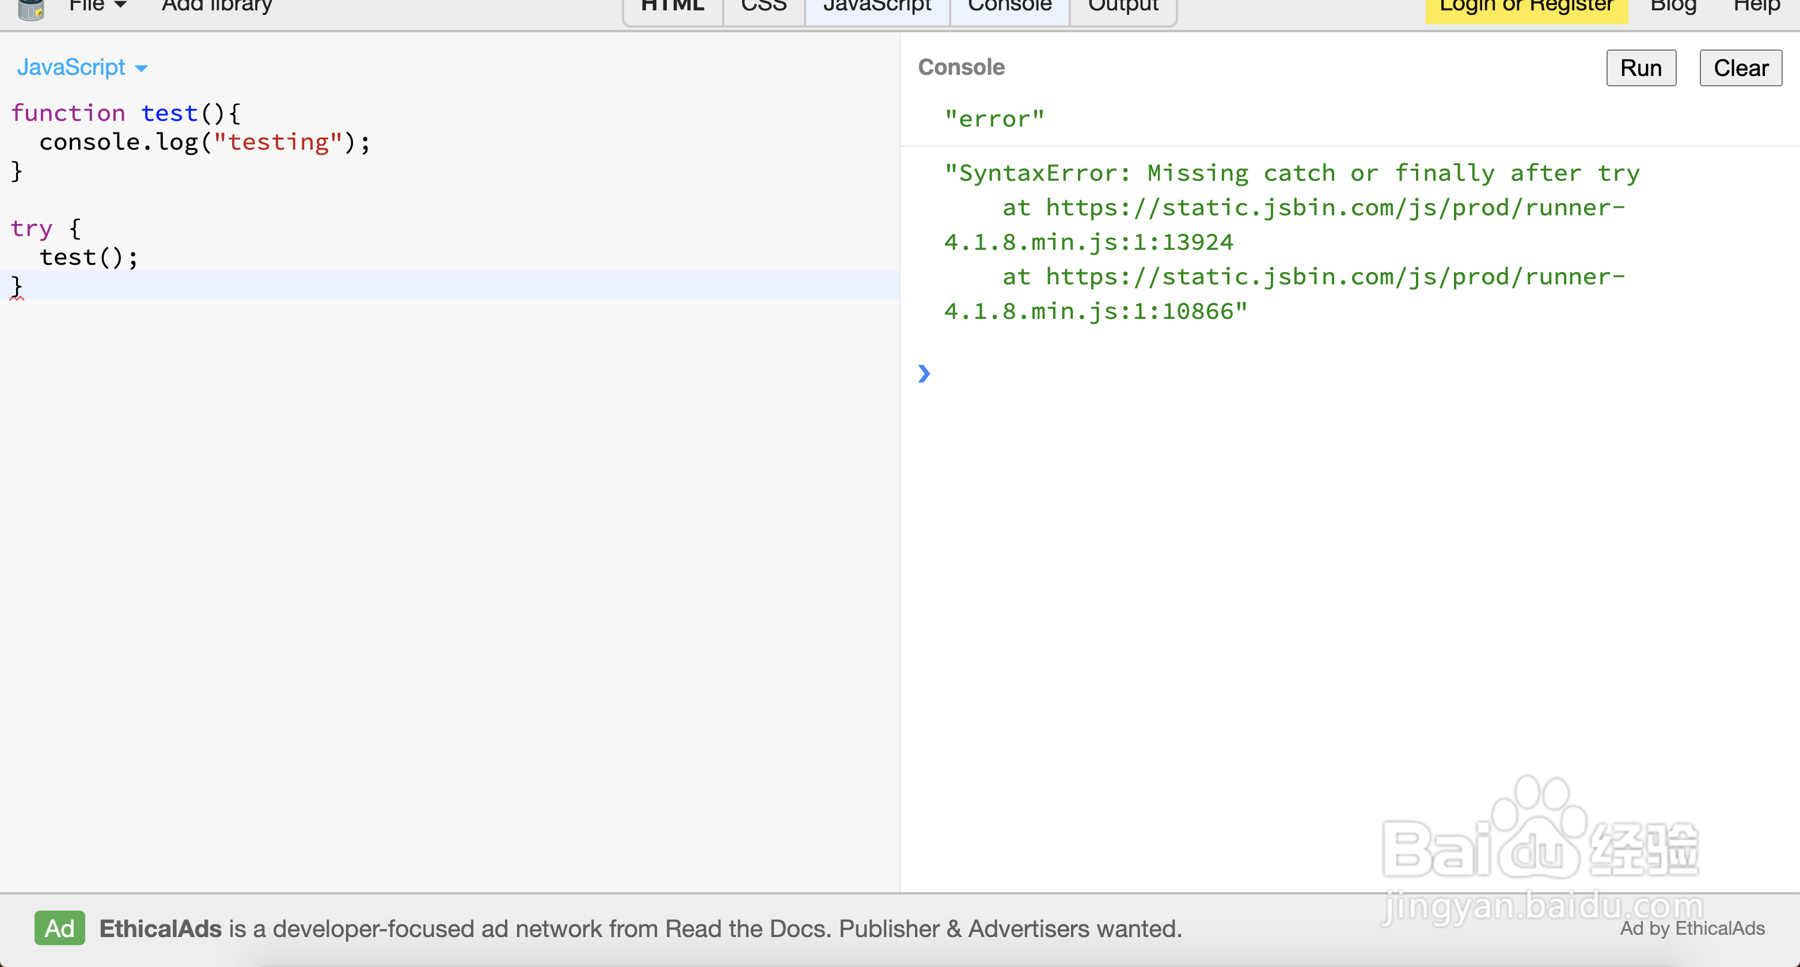Click the green Ad badge icon
This screenshot has height=967, width=1800.
click(x=59, y=928)
